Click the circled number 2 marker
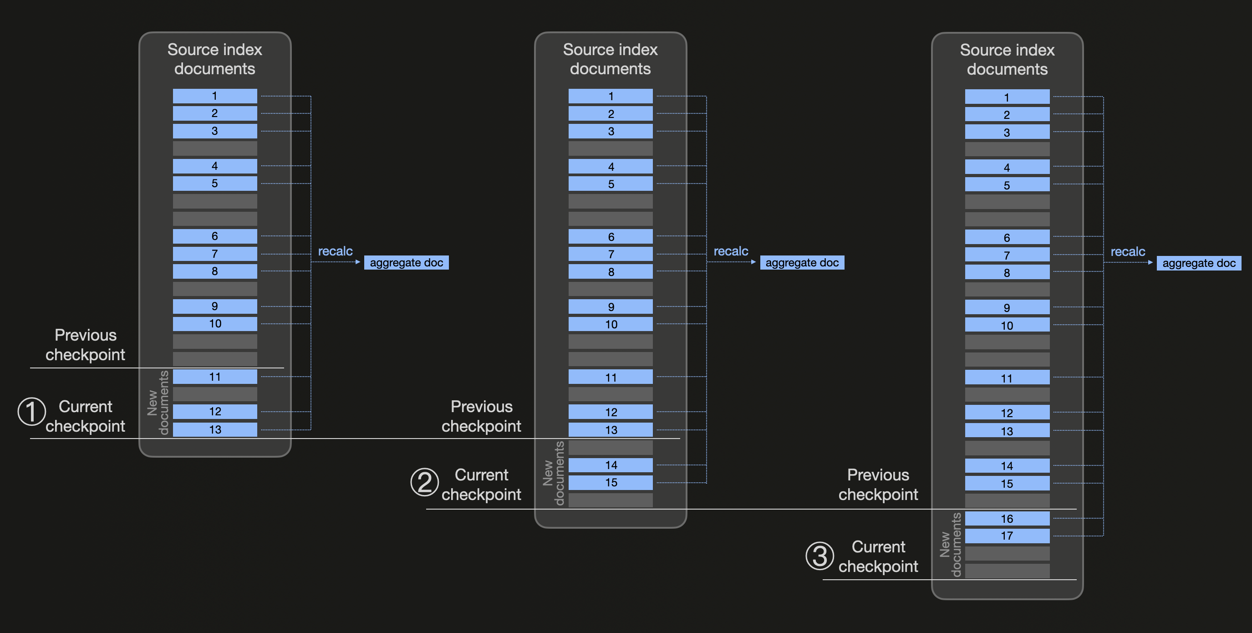This screenshot has height=633, width=1252. (424, 482)
